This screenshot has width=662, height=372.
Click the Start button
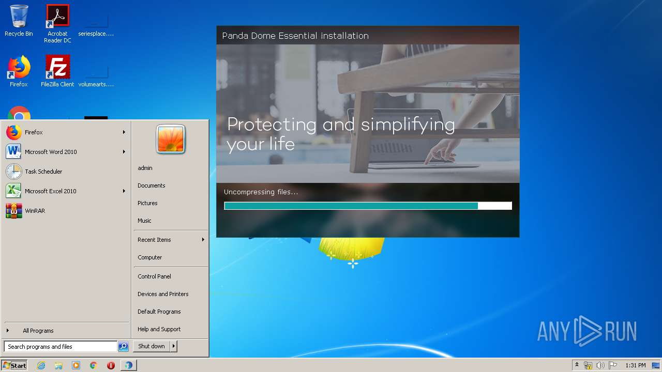click(14, 365)
